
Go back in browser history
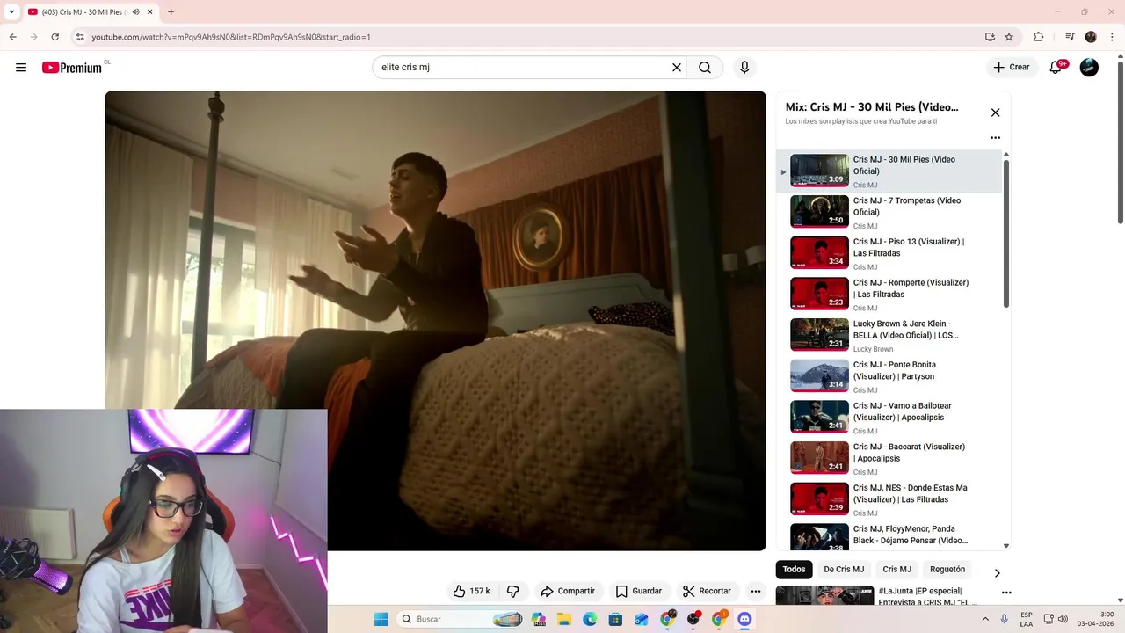[x=12, y=37]
